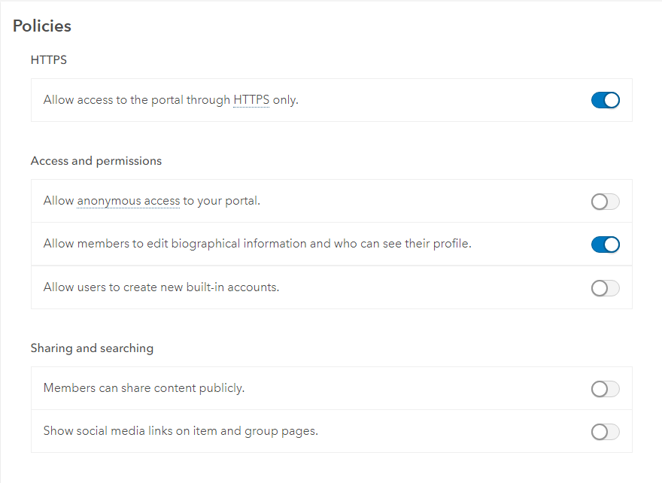Click the 'Show social media' label text
The width and height of the screenshot is (662, 483).
pos(94,432)
